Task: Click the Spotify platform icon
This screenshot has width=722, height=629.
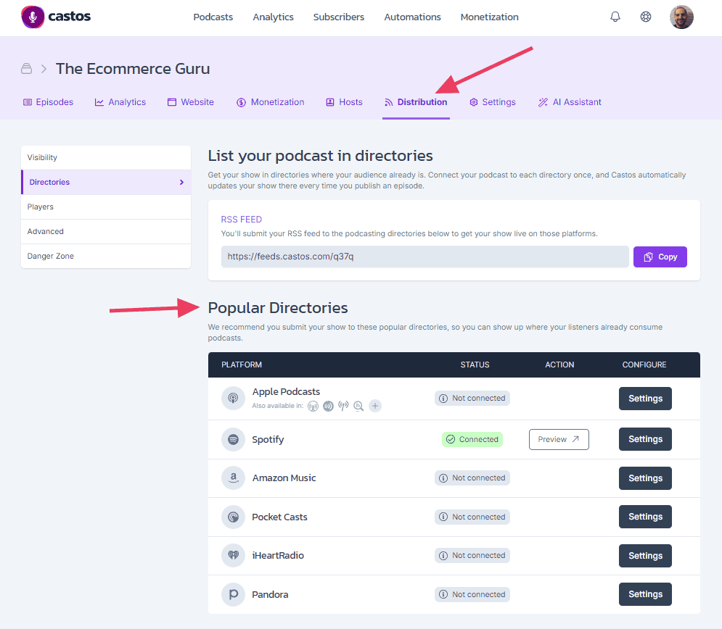Action: [x=234, y=440]
